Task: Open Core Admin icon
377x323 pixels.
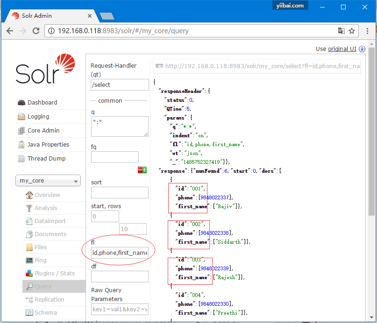Action: [21, 131]
